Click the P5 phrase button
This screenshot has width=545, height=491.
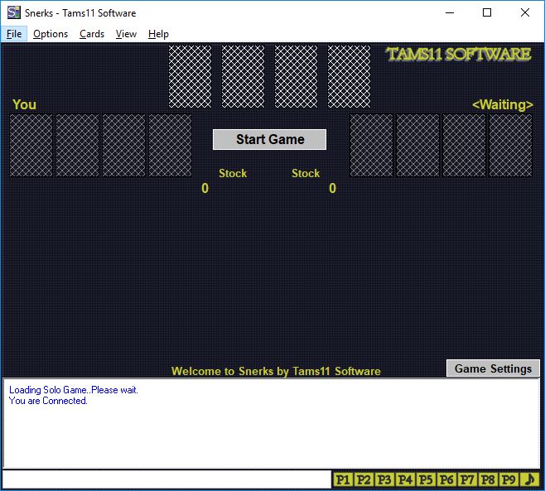(426, 479)
